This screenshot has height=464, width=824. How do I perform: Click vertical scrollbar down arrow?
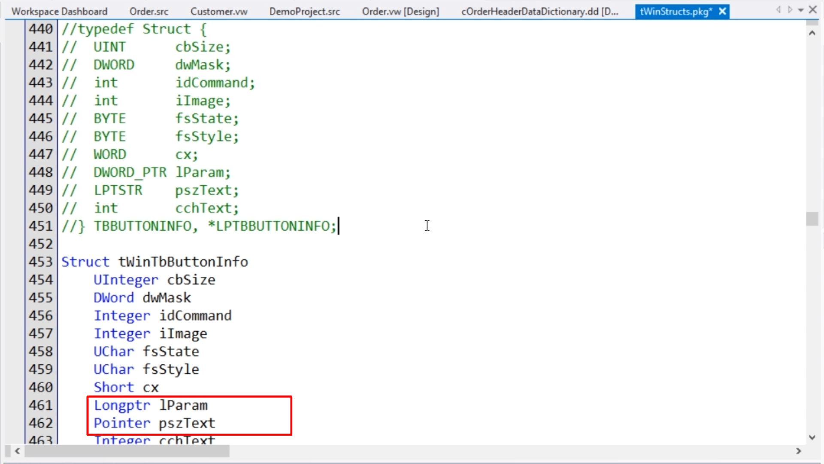[x=812, y=437]
